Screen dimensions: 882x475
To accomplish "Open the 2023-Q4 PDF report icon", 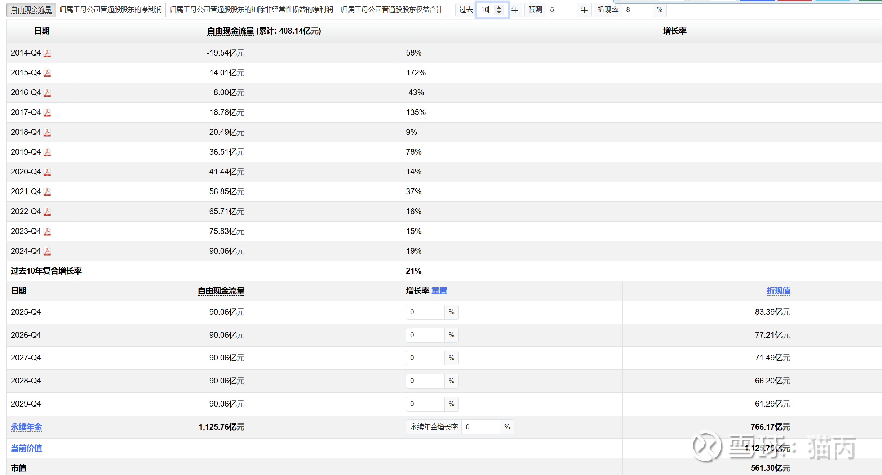I will [x=47, y=232].
